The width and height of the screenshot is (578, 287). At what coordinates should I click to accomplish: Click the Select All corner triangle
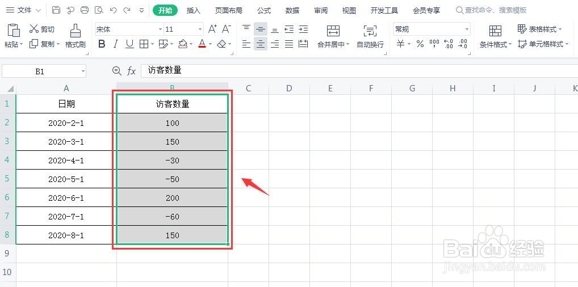[x=10, y=88]
